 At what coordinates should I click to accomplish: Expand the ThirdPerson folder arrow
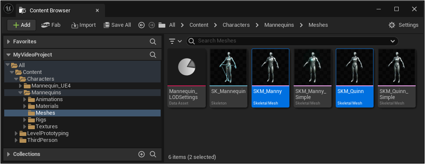click(16, 140)
